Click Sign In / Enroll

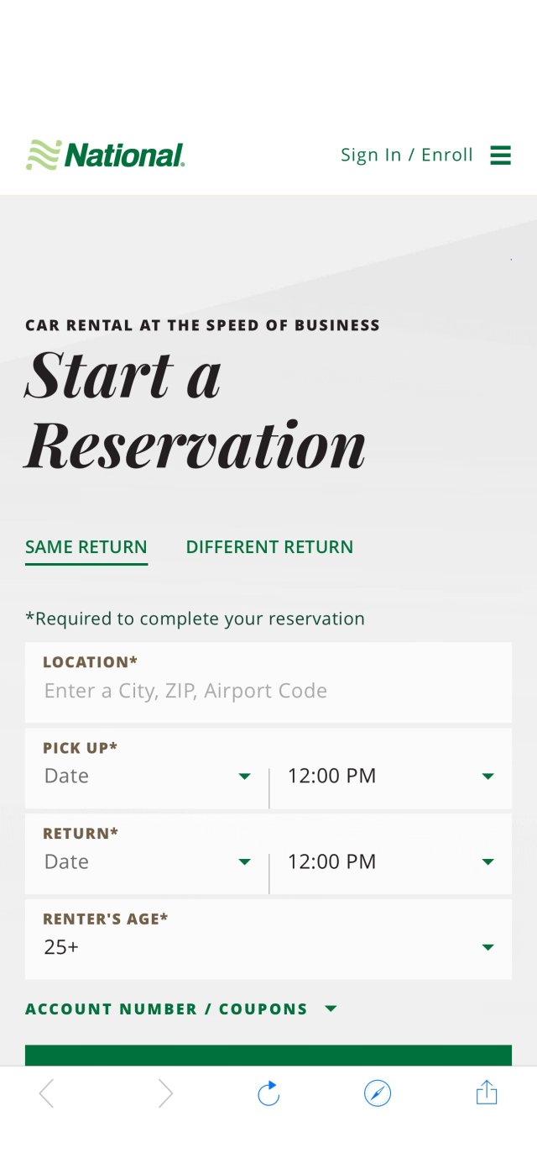(x=407, y=155)
